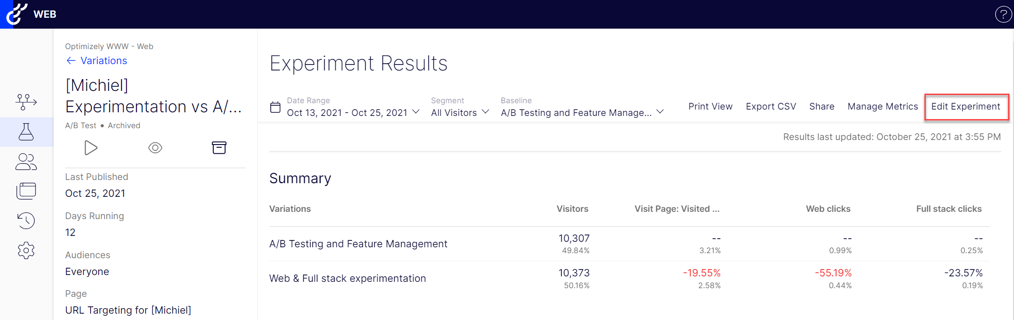
Task: Open the feature flags sidebar icon
Action: [26, 102]
